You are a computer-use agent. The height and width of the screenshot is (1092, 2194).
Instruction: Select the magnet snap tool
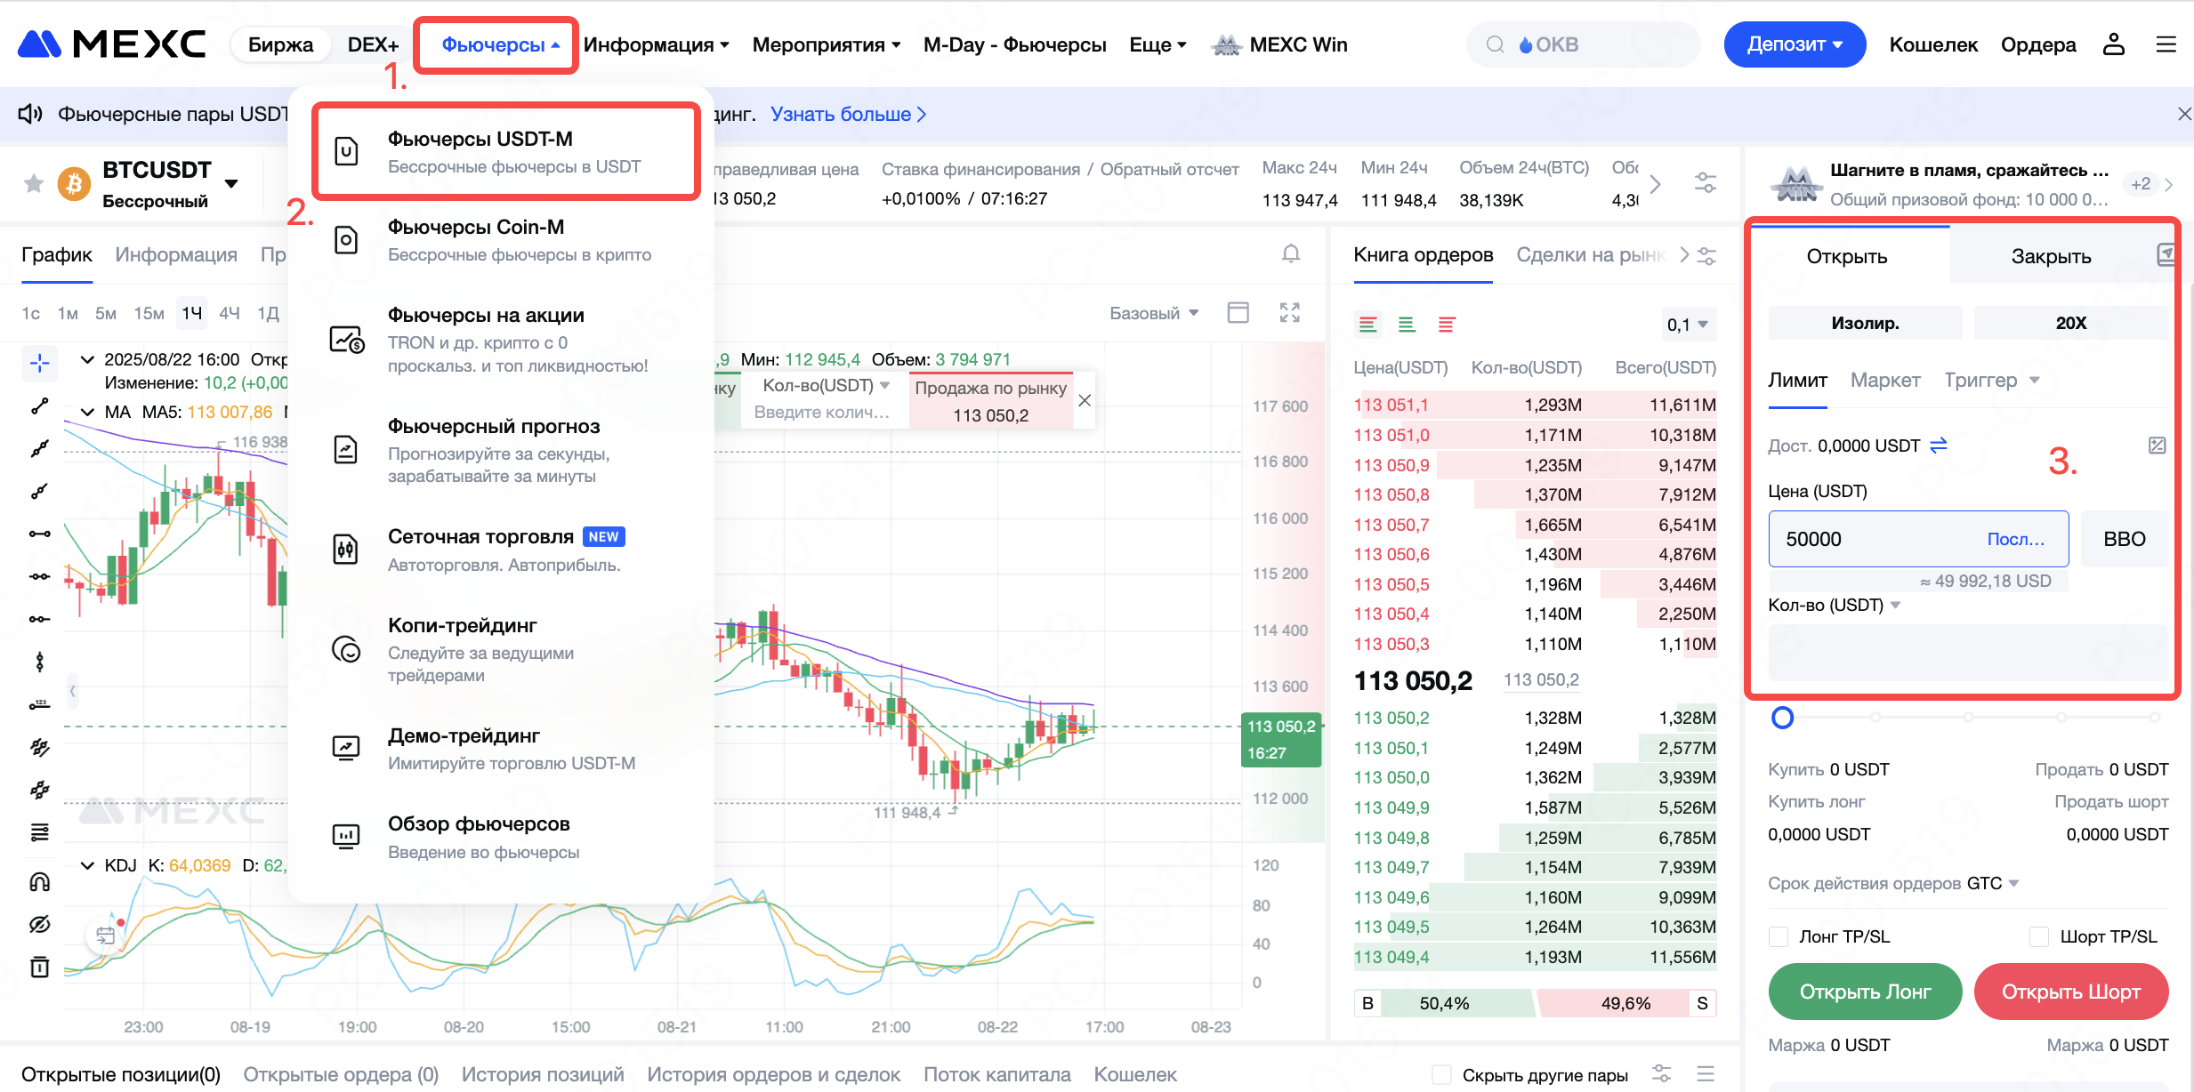pyautogui.click(x=39, y=882)
